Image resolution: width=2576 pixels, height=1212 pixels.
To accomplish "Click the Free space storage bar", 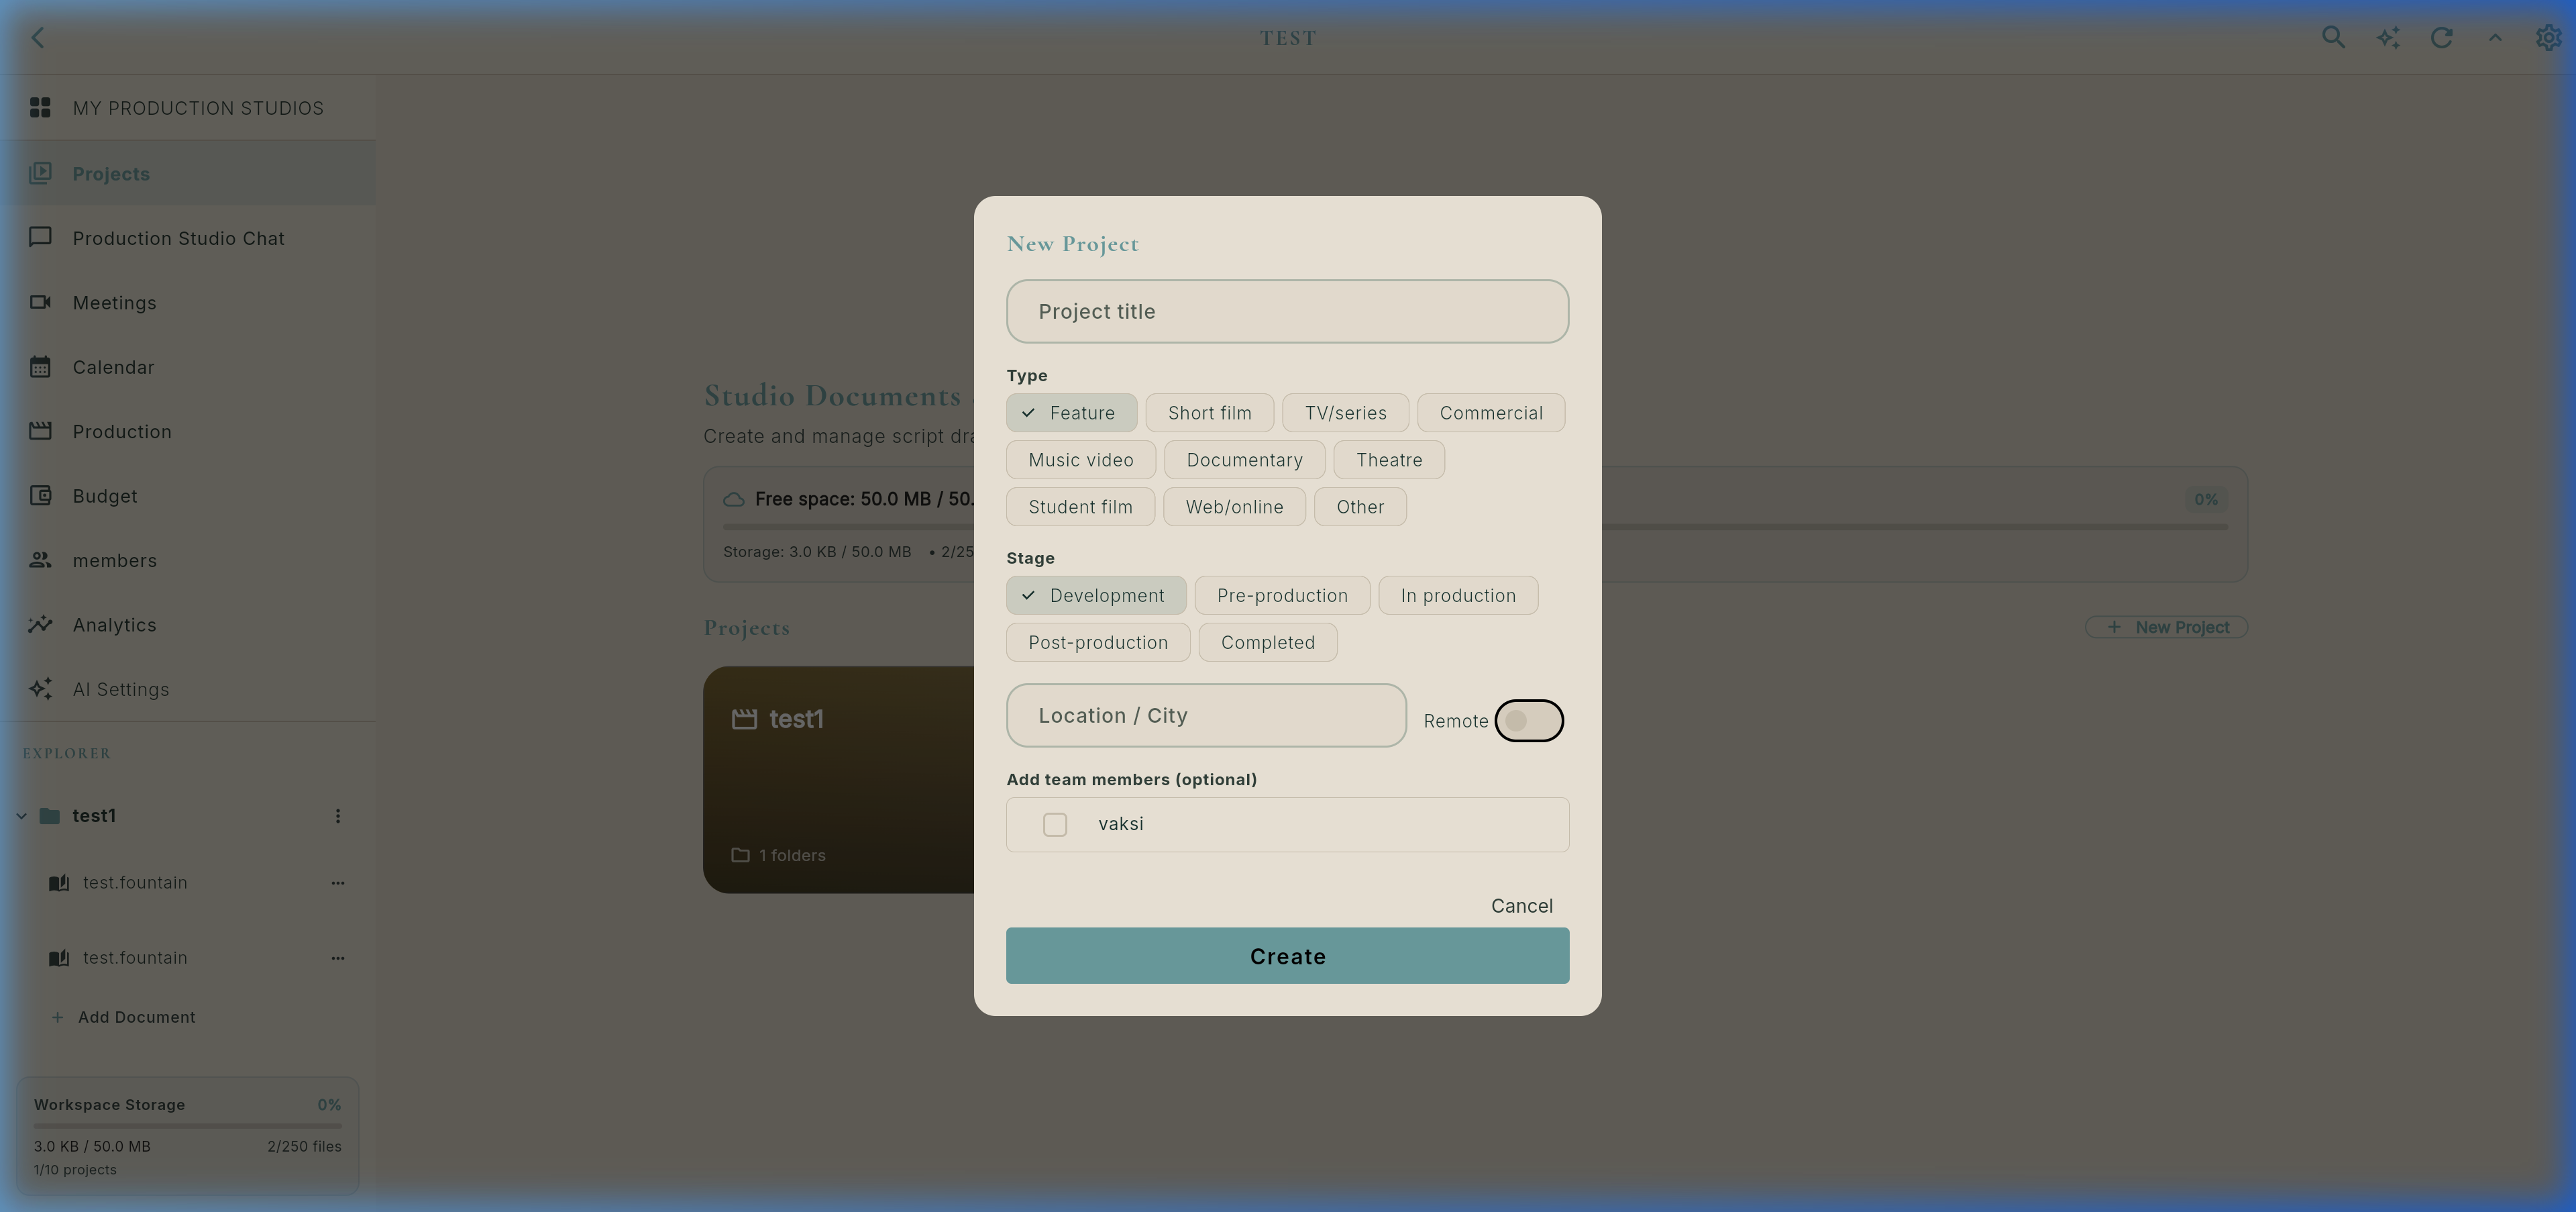I will [x=1475, y=527].
